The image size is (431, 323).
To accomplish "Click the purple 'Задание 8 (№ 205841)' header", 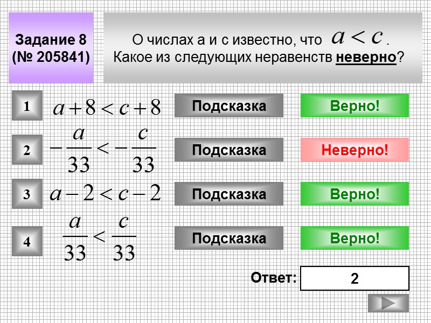I will pos(51,47).
